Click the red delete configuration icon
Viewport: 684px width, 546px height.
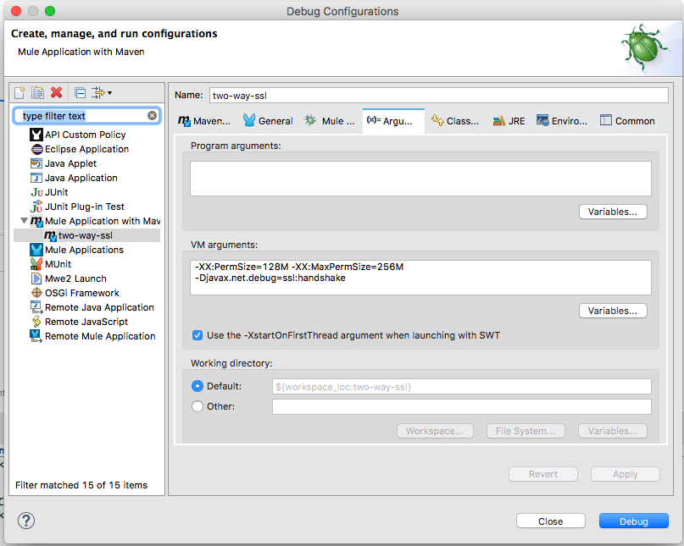pyautogui.click(x=57, y=92)
